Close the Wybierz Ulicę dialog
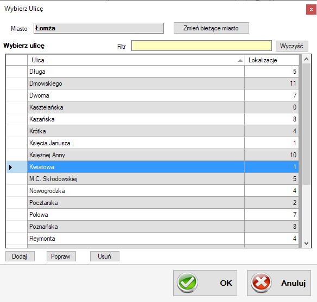Image resolution: width=317 pixels, height=302 pixels. pyautogui.click(x=311, y=9)
